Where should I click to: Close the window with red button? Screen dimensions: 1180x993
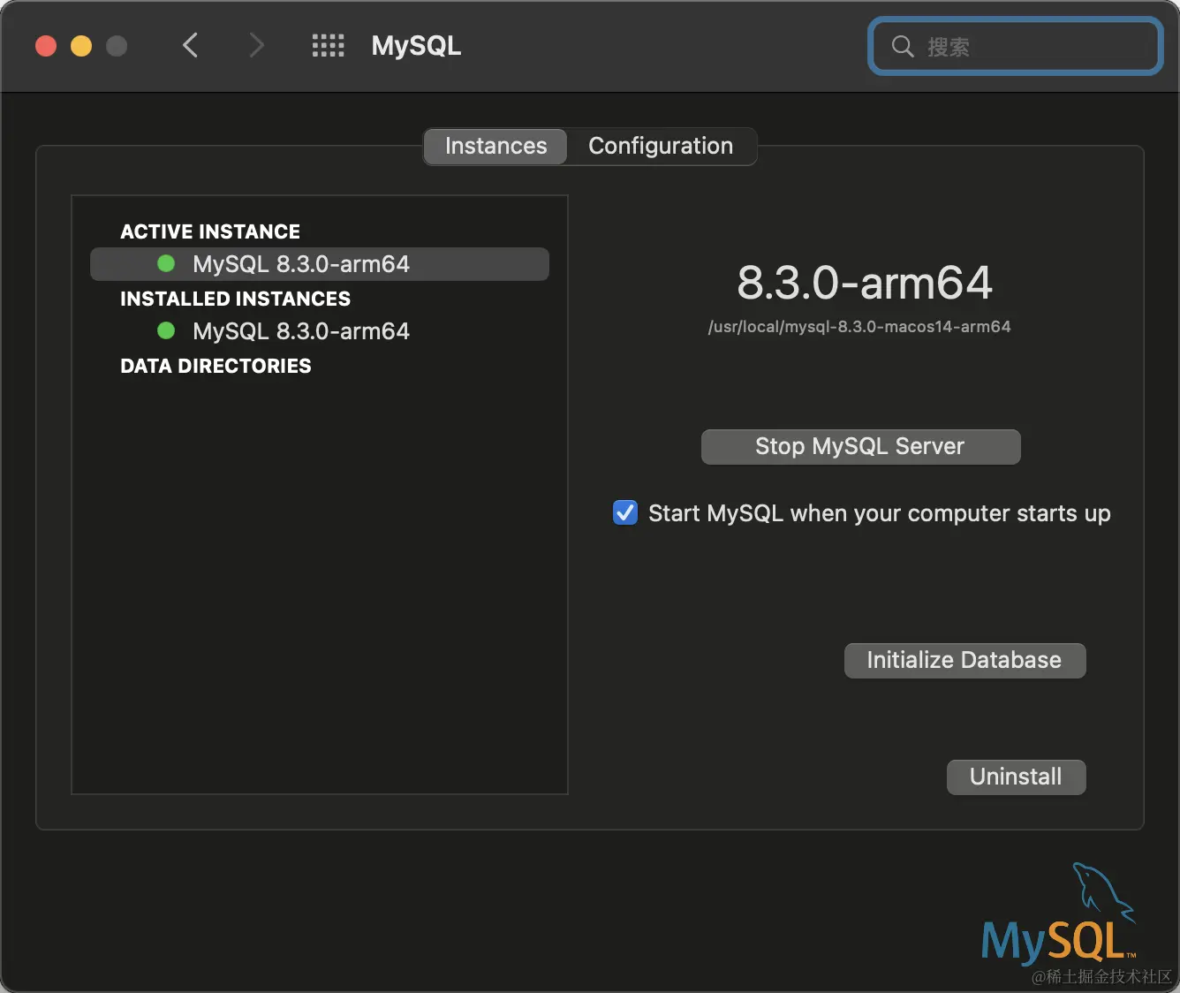[x=46, y=46]
